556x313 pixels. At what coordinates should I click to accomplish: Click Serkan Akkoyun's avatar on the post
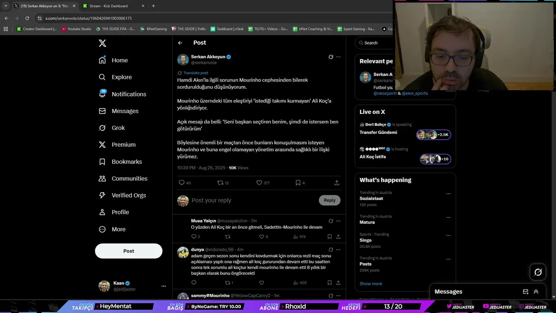(183, 60)
